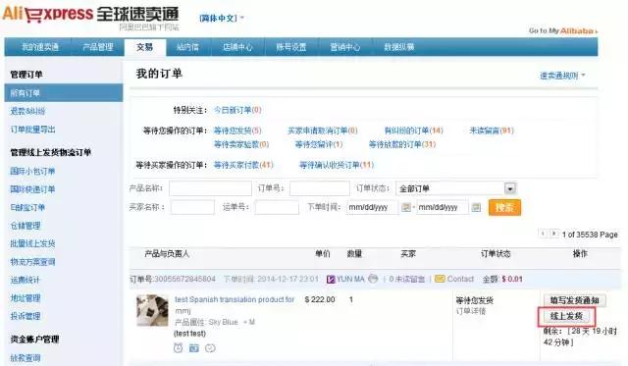Click the purple icon beside YUN MA
Screen dimensions: 628x366
tap(331, 279)
